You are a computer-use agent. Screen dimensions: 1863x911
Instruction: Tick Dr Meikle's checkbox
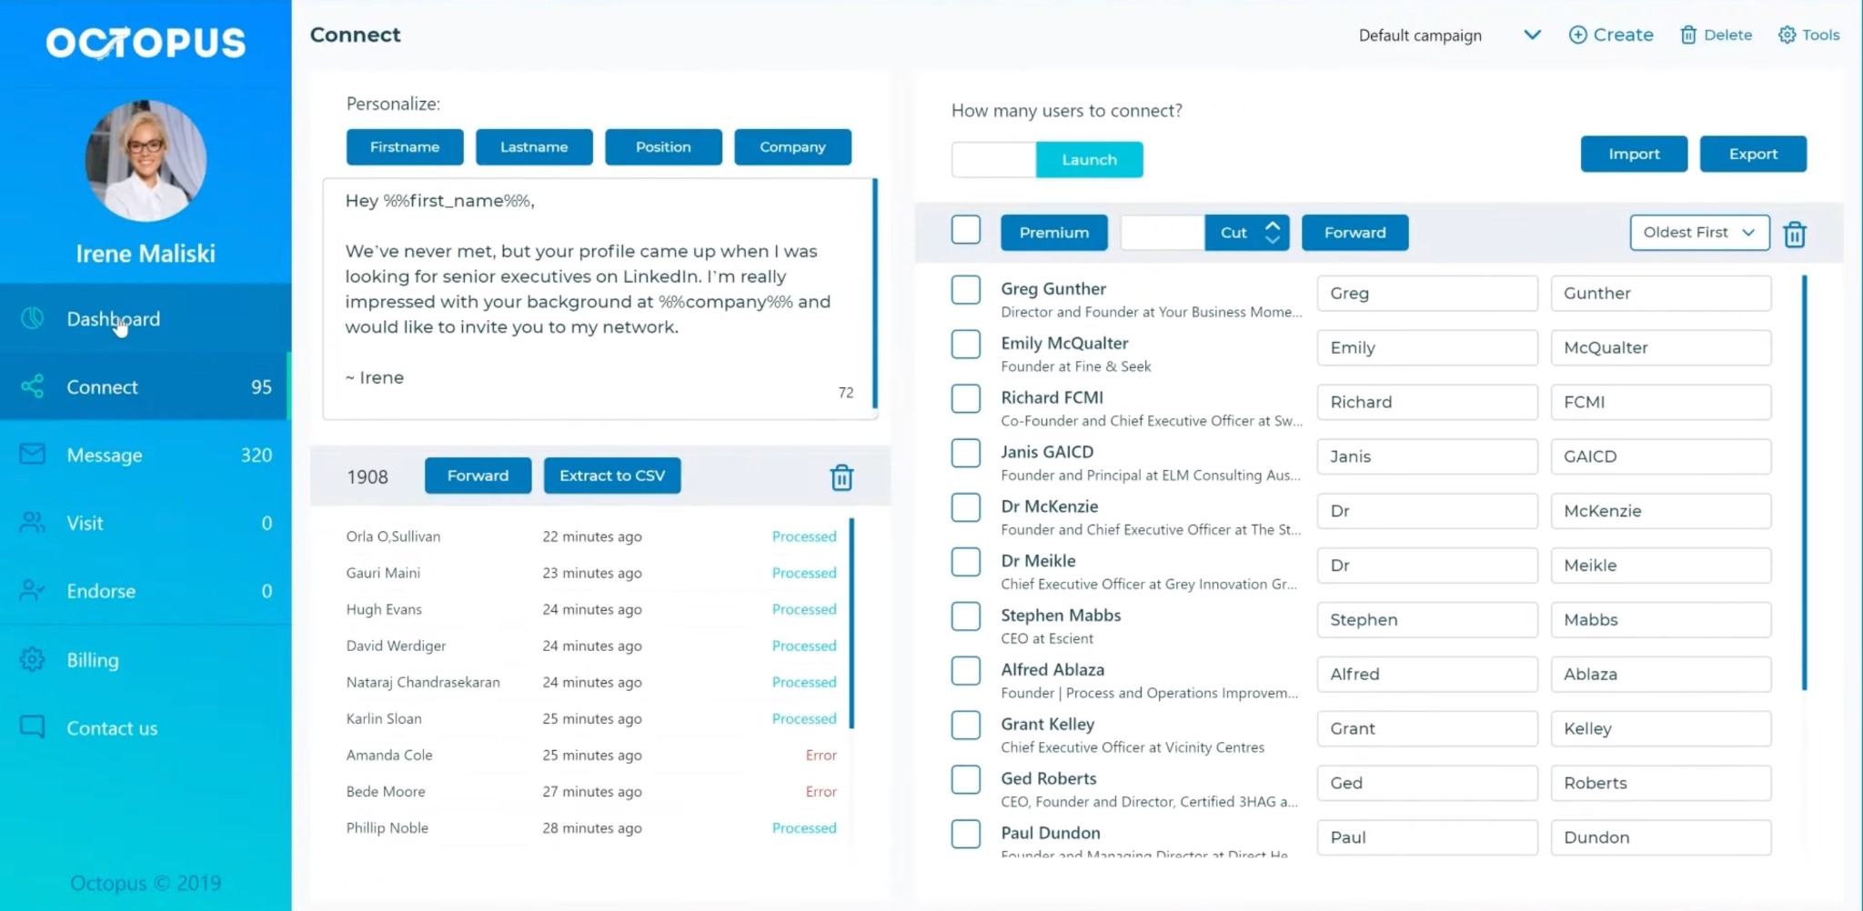966,562
